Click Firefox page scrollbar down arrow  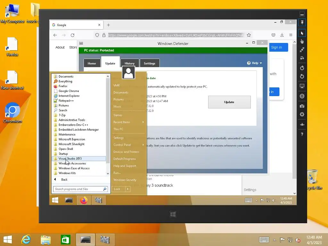pos(295,193)
